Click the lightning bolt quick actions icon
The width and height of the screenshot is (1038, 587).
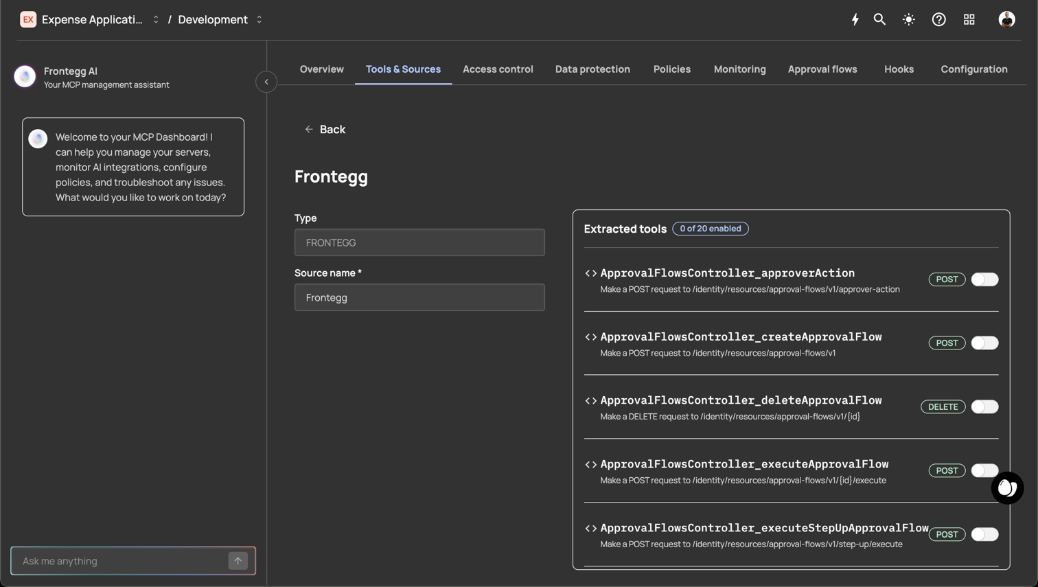pyautogui.click(x=855, y=20)
